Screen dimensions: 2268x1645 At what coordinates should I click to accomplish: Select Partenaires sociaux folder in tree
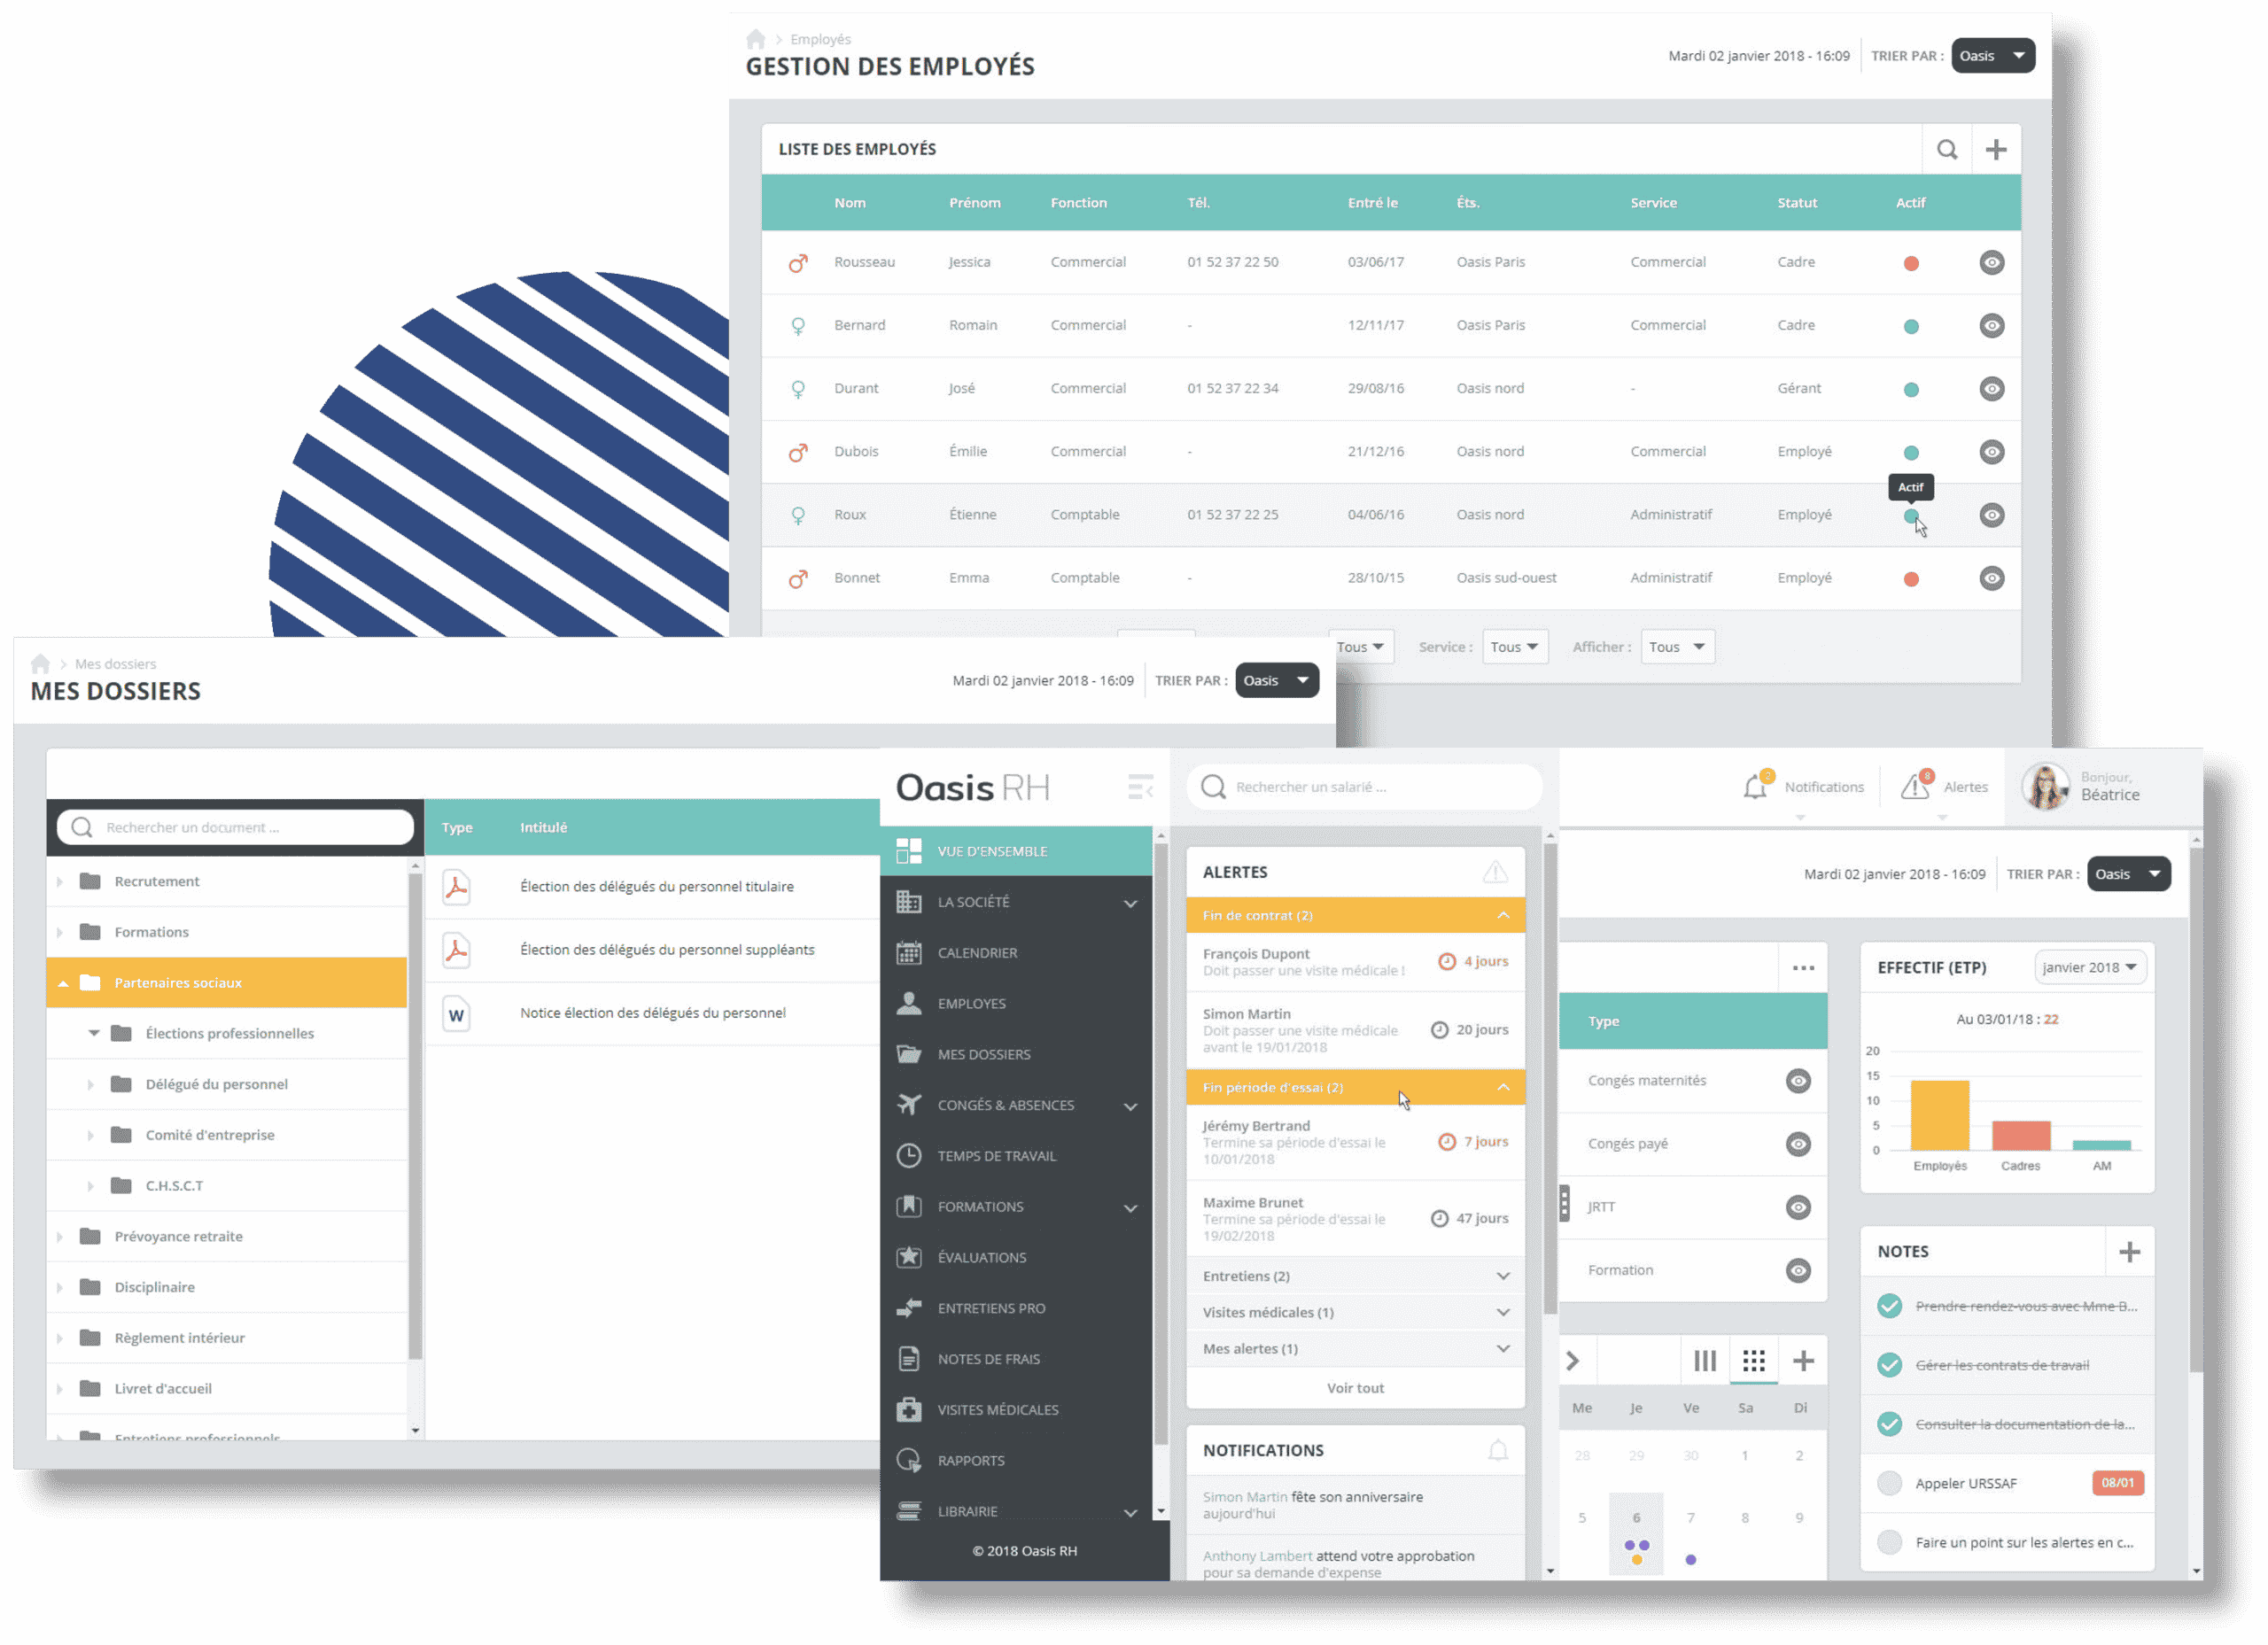[227, 983]
